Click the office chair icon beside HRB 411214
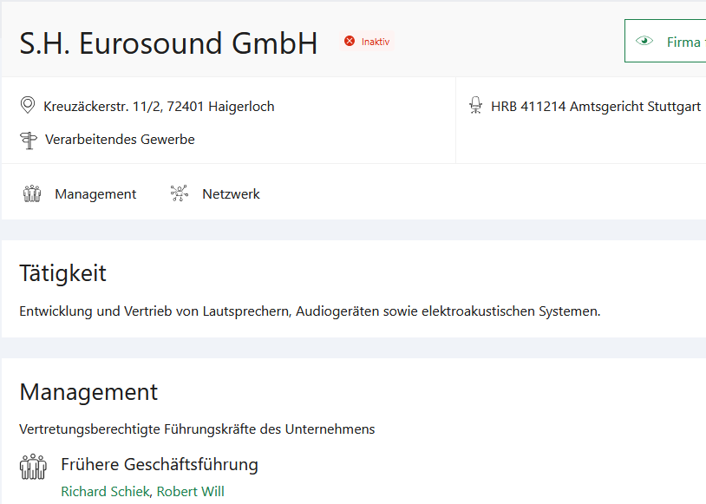This screenshot has width=706, height=504. pyautogui.click(x=475, y=105)
